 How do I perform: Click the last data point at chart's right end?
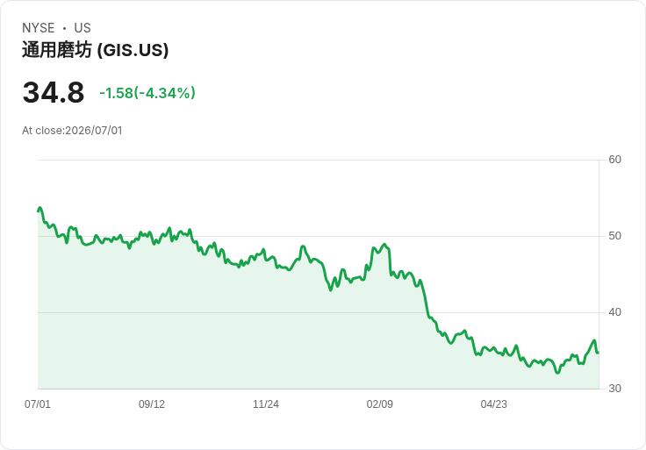pyautogui.click(x=598, y=353)
